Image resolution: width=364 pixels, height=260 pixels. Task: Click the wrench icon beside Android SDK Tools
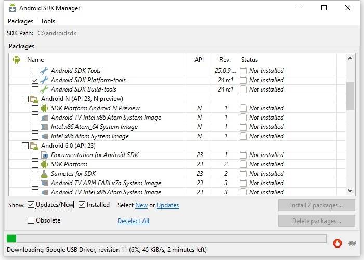(44, 71)
